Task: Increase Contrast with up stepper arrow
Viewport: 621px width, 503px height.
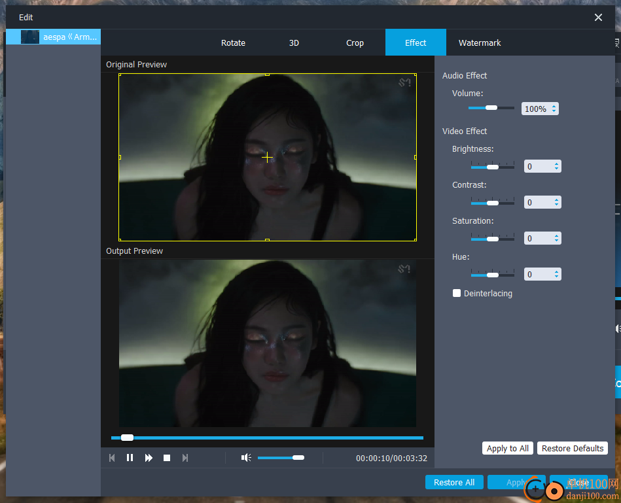Action: pos(556,200)
